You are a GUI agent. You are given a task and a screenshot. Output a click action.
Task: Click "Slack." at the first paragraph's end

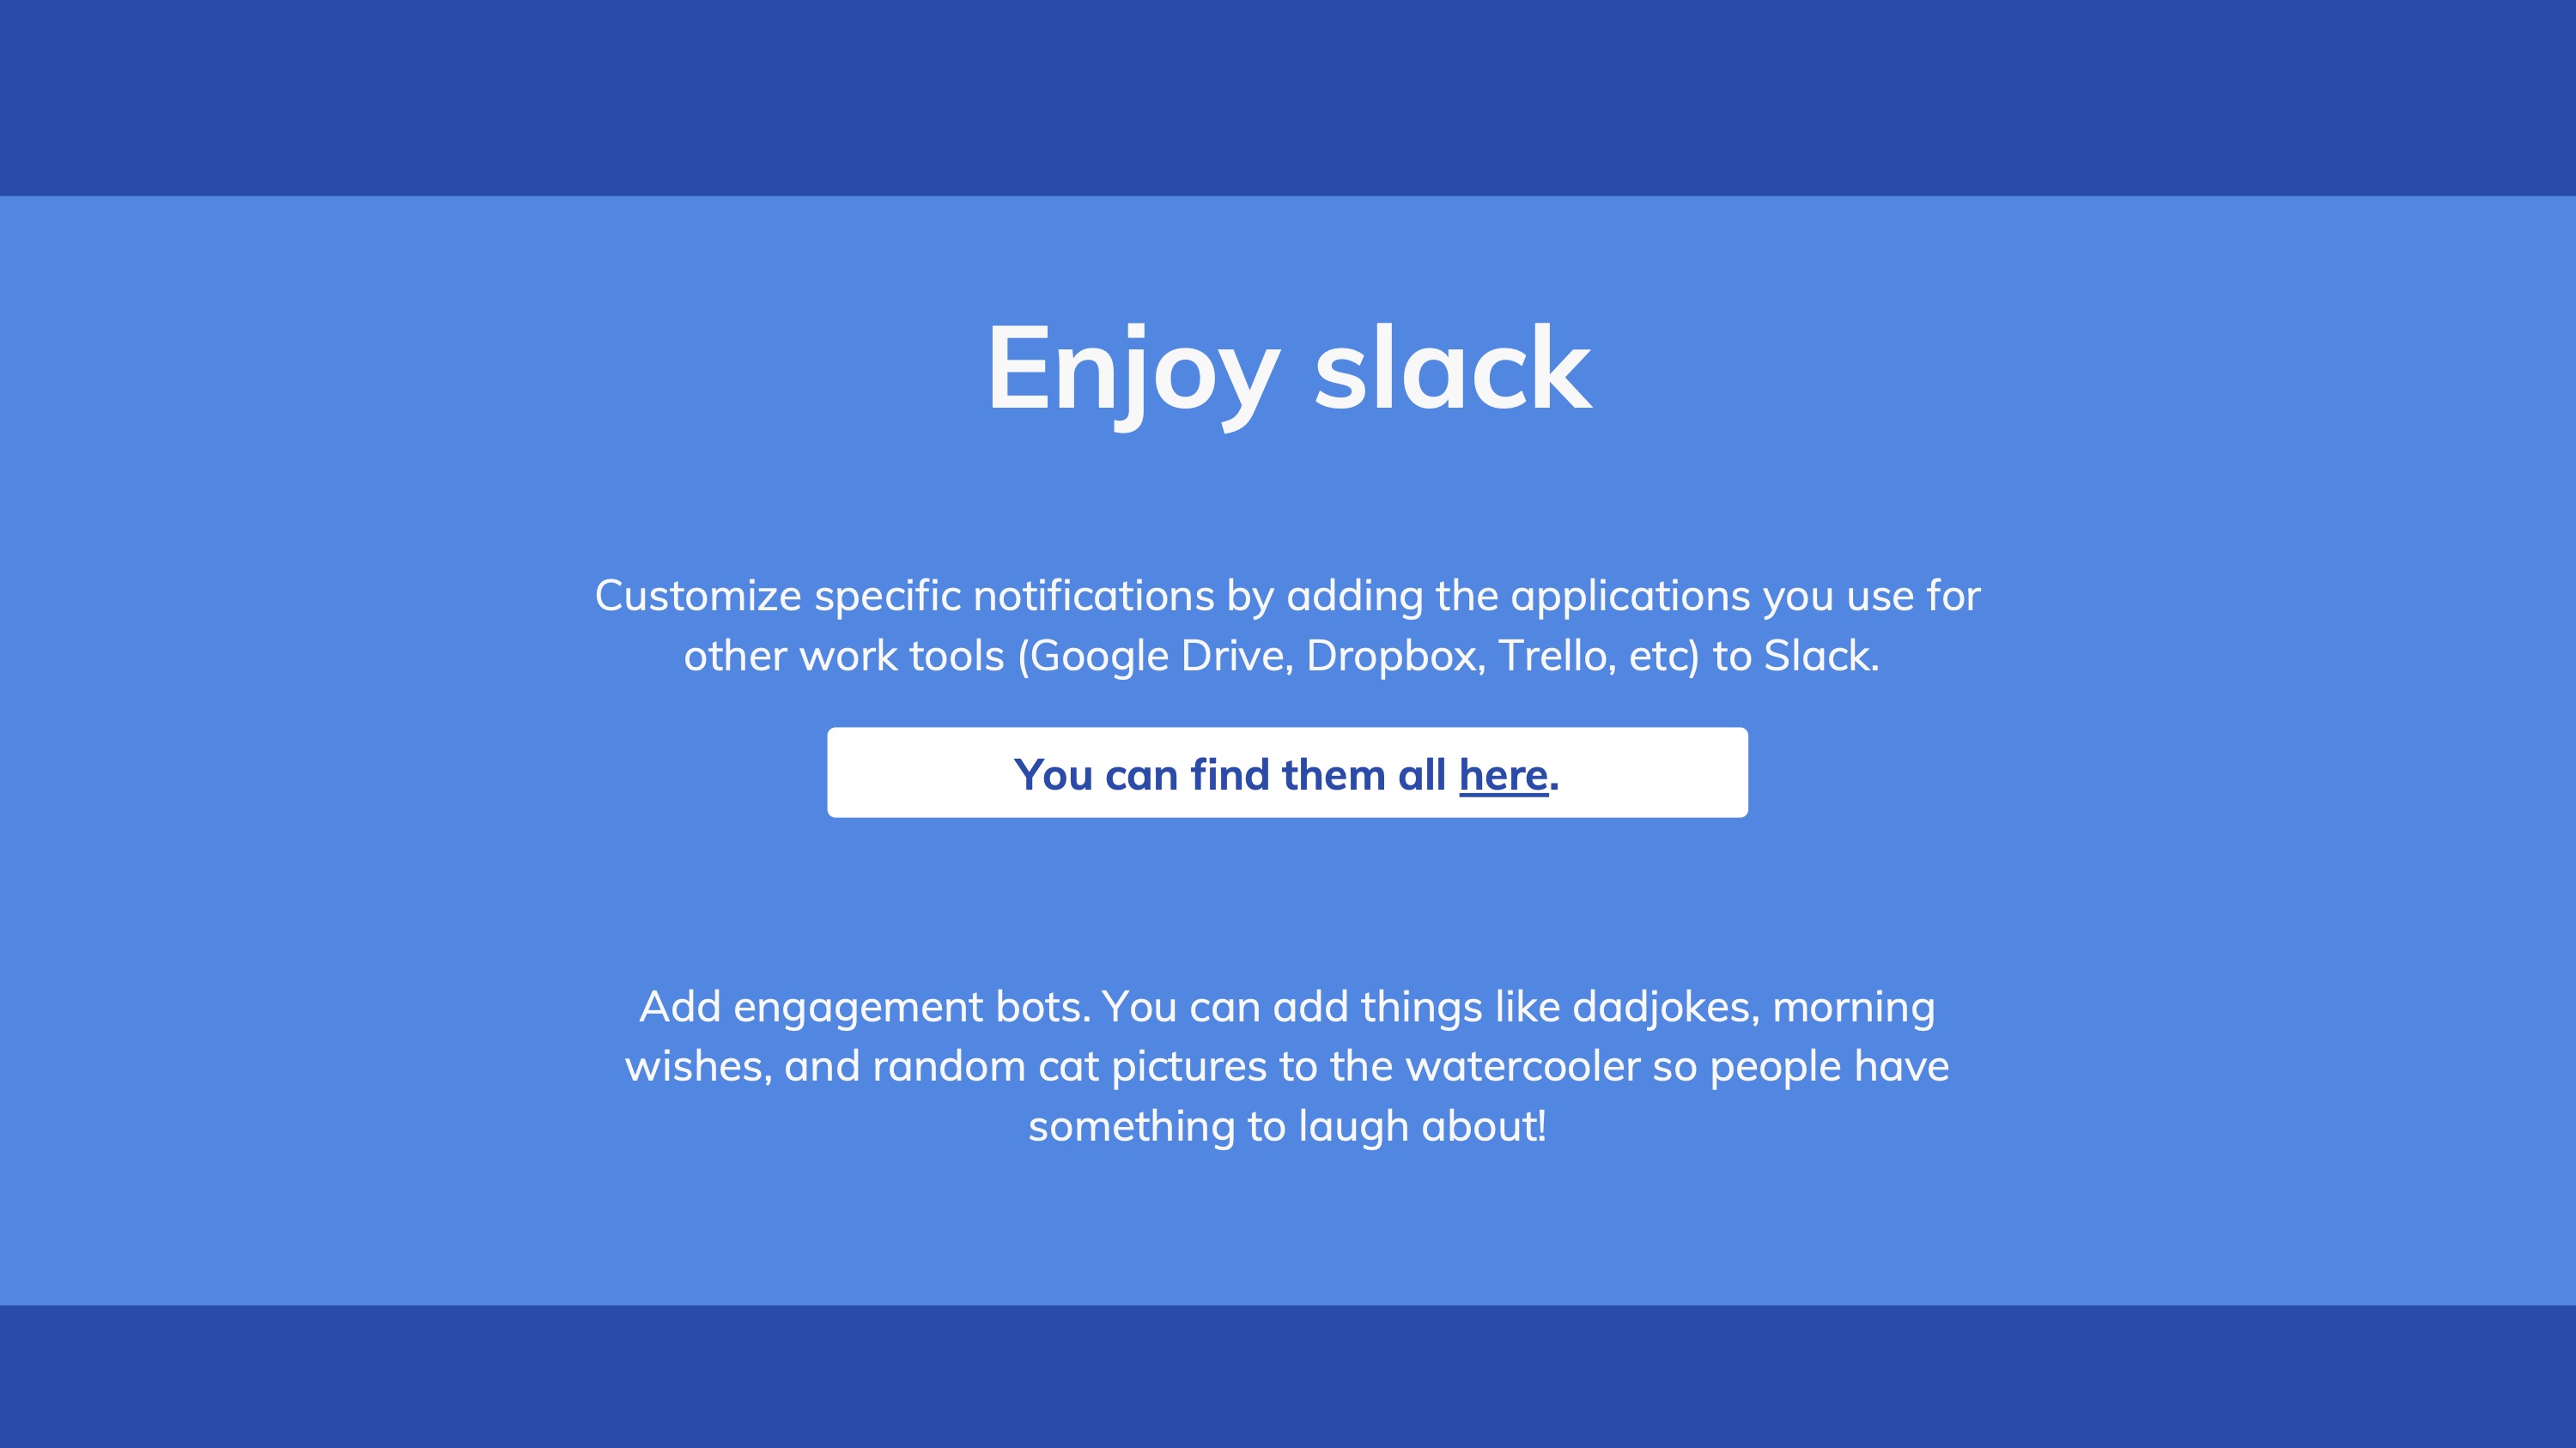[x=1820, y=657]
